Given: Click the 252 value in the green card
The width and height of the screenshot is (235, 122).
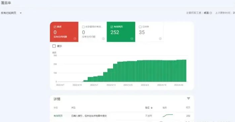Looking at the screenshot, I should coord(115,32).
